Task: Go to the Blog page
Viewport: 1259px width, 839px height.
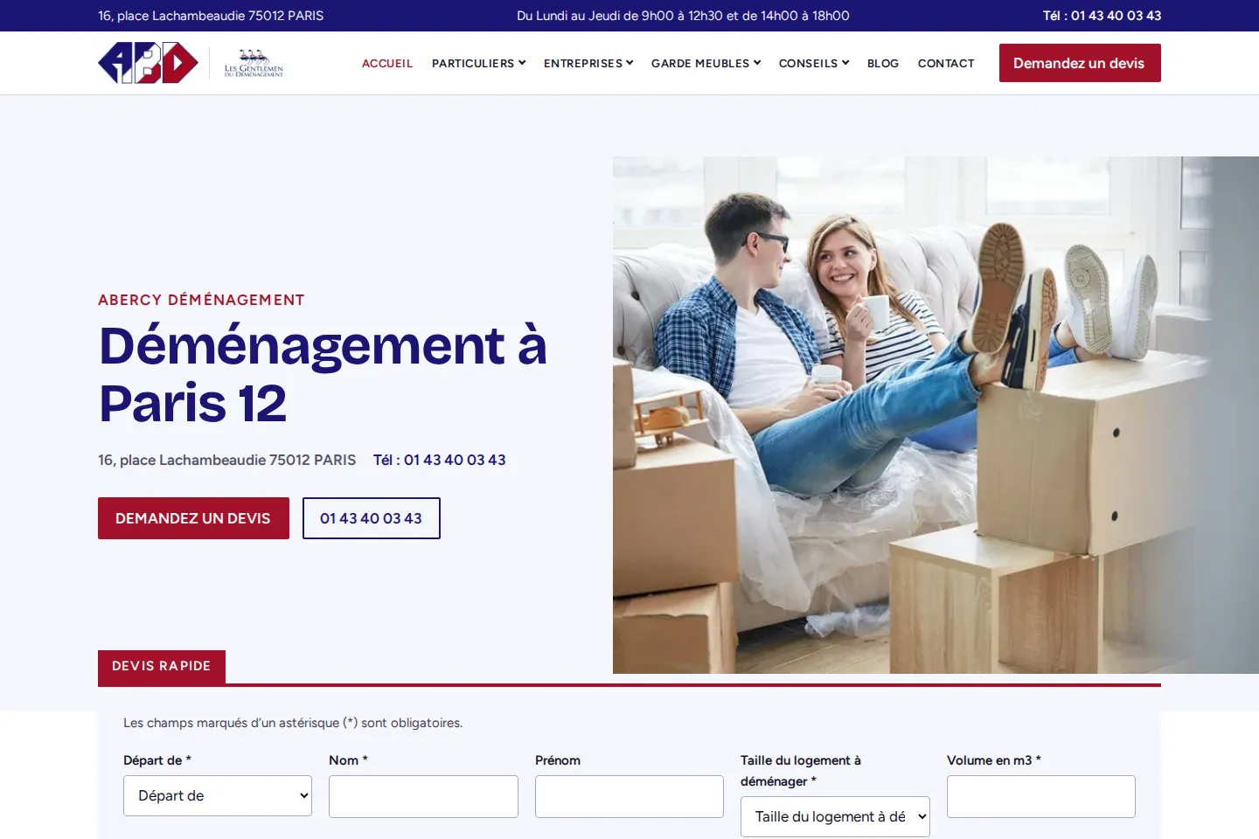Action: click(x=883, y=63)
